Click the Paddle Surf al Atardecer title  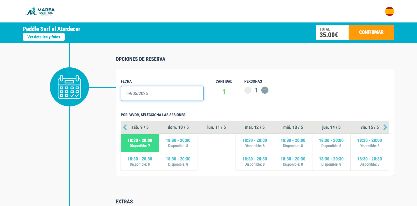click(51, 29)
